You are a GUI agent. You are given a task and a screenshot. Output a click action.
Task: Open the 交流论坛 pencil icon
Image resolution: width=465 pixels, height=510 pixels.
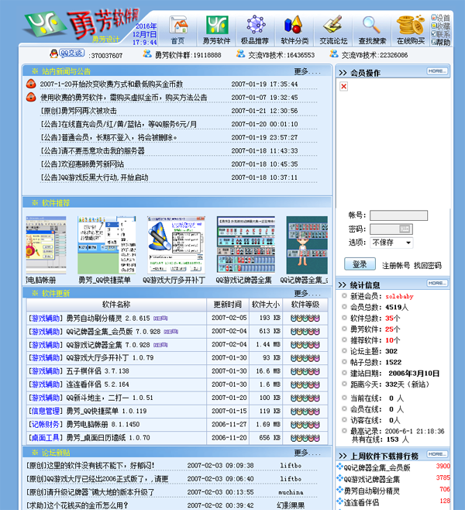[332, 24]
